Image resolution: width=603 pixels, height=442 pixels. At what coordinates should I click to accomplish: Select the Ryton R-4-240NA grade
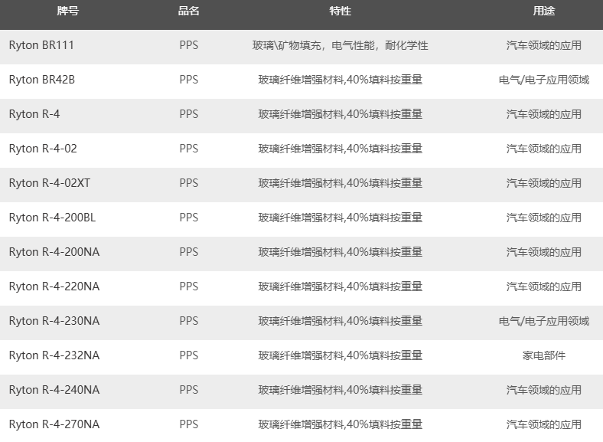(54, 390)
